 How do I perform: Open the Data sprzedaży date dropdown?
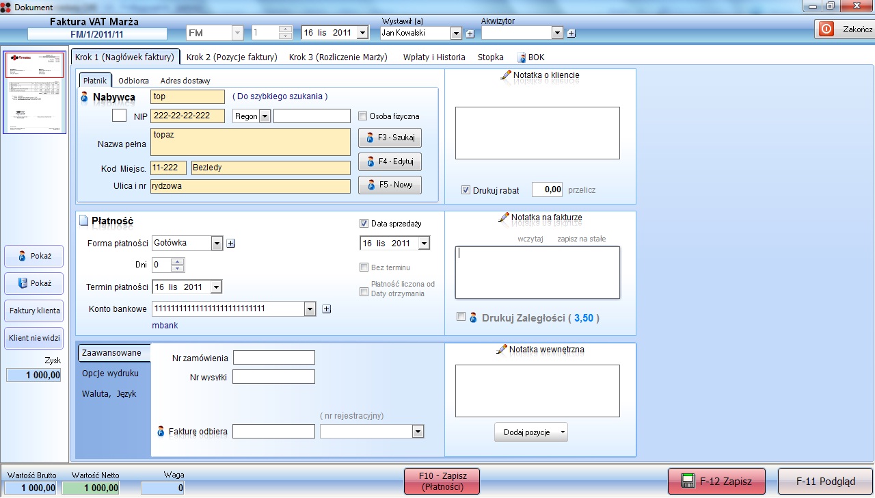click(424, 243)
